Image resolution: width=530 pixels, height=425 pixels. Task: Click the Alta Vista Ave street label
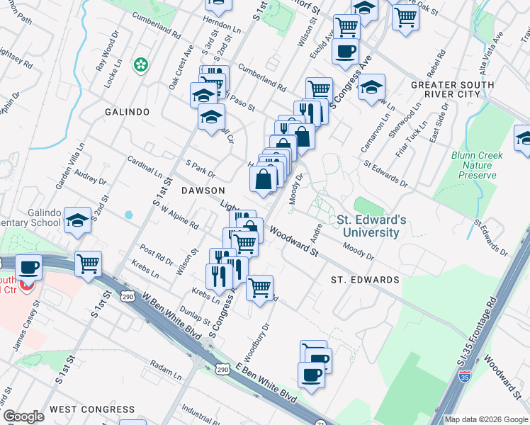pos(491,53)
